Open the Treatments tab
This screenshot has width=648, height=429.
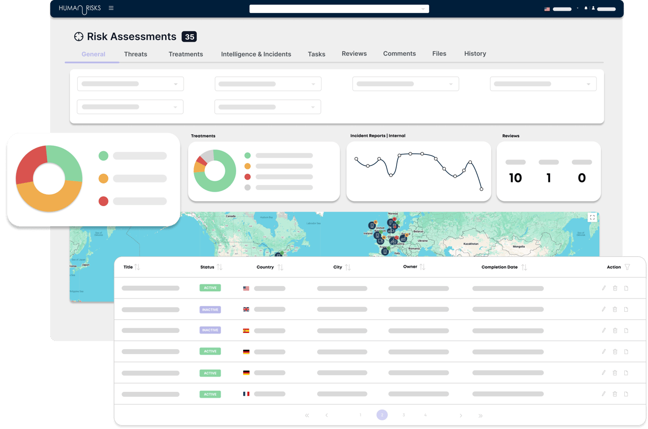coord(185,54)
